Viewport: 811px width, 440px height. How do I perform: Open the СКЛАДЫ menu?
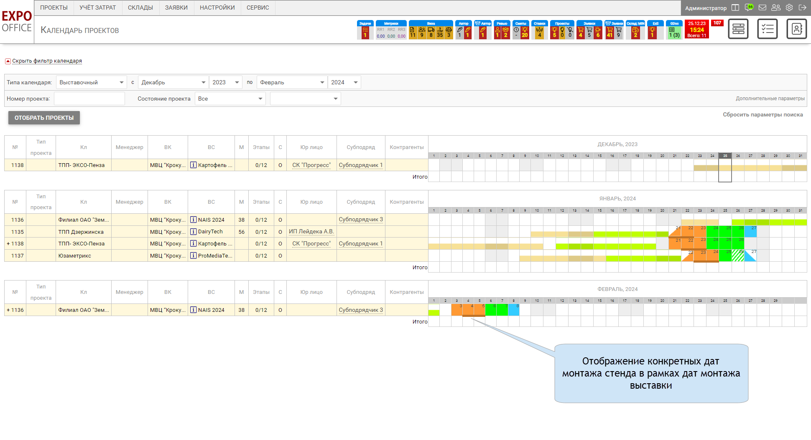[x=140, y=8]
